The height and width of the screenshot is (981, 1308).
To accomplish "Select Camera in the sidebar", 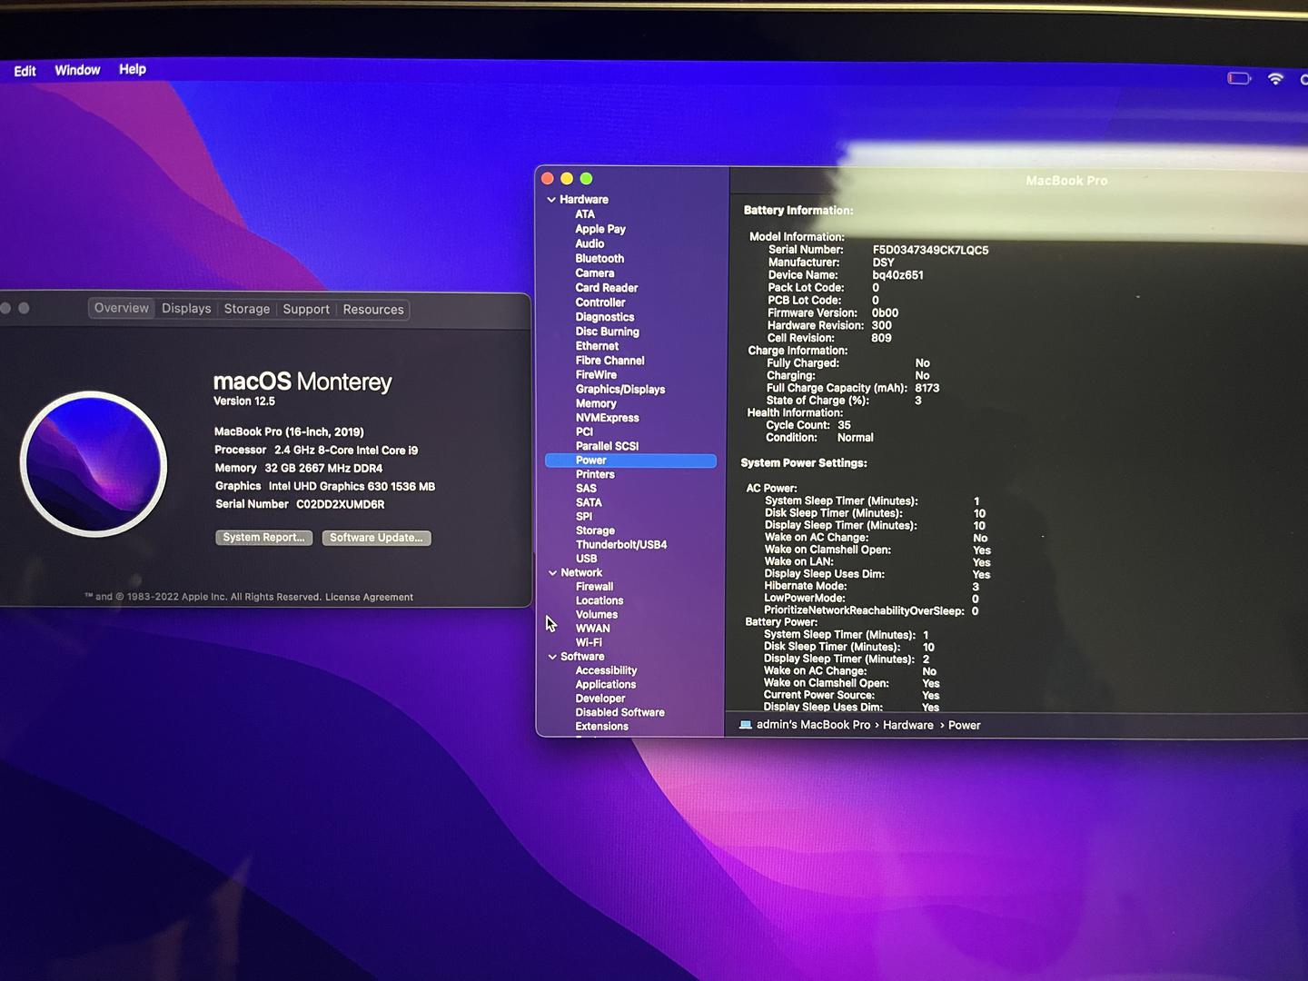I will pyautogui.click(x=595, y=273).
